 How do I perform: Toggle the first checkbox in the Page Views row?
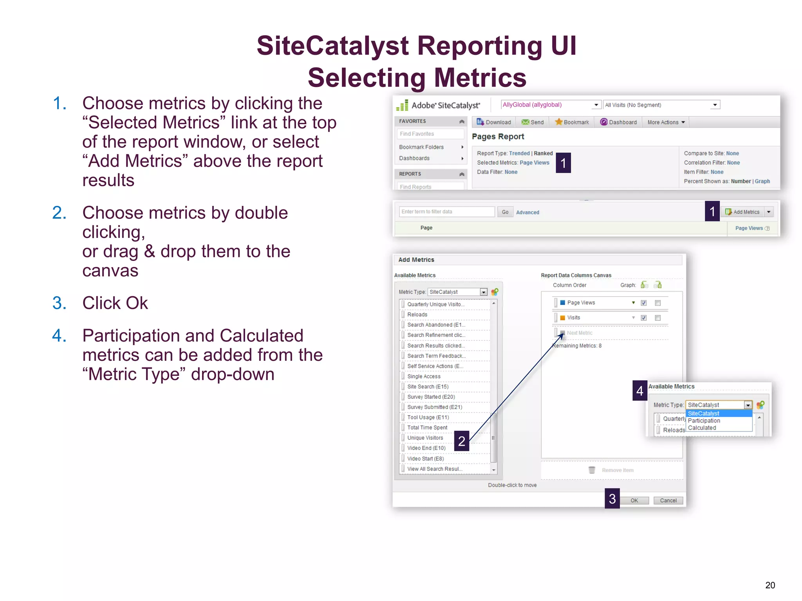coord(643,303)
